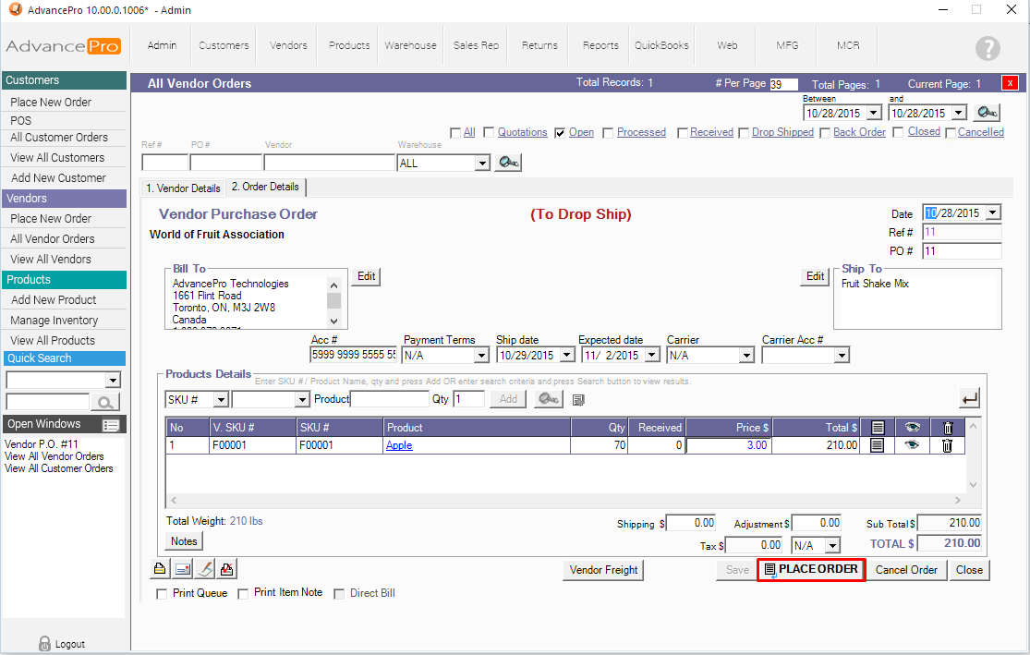Click the enter arrow icon above the products grid

click(969, 399)
